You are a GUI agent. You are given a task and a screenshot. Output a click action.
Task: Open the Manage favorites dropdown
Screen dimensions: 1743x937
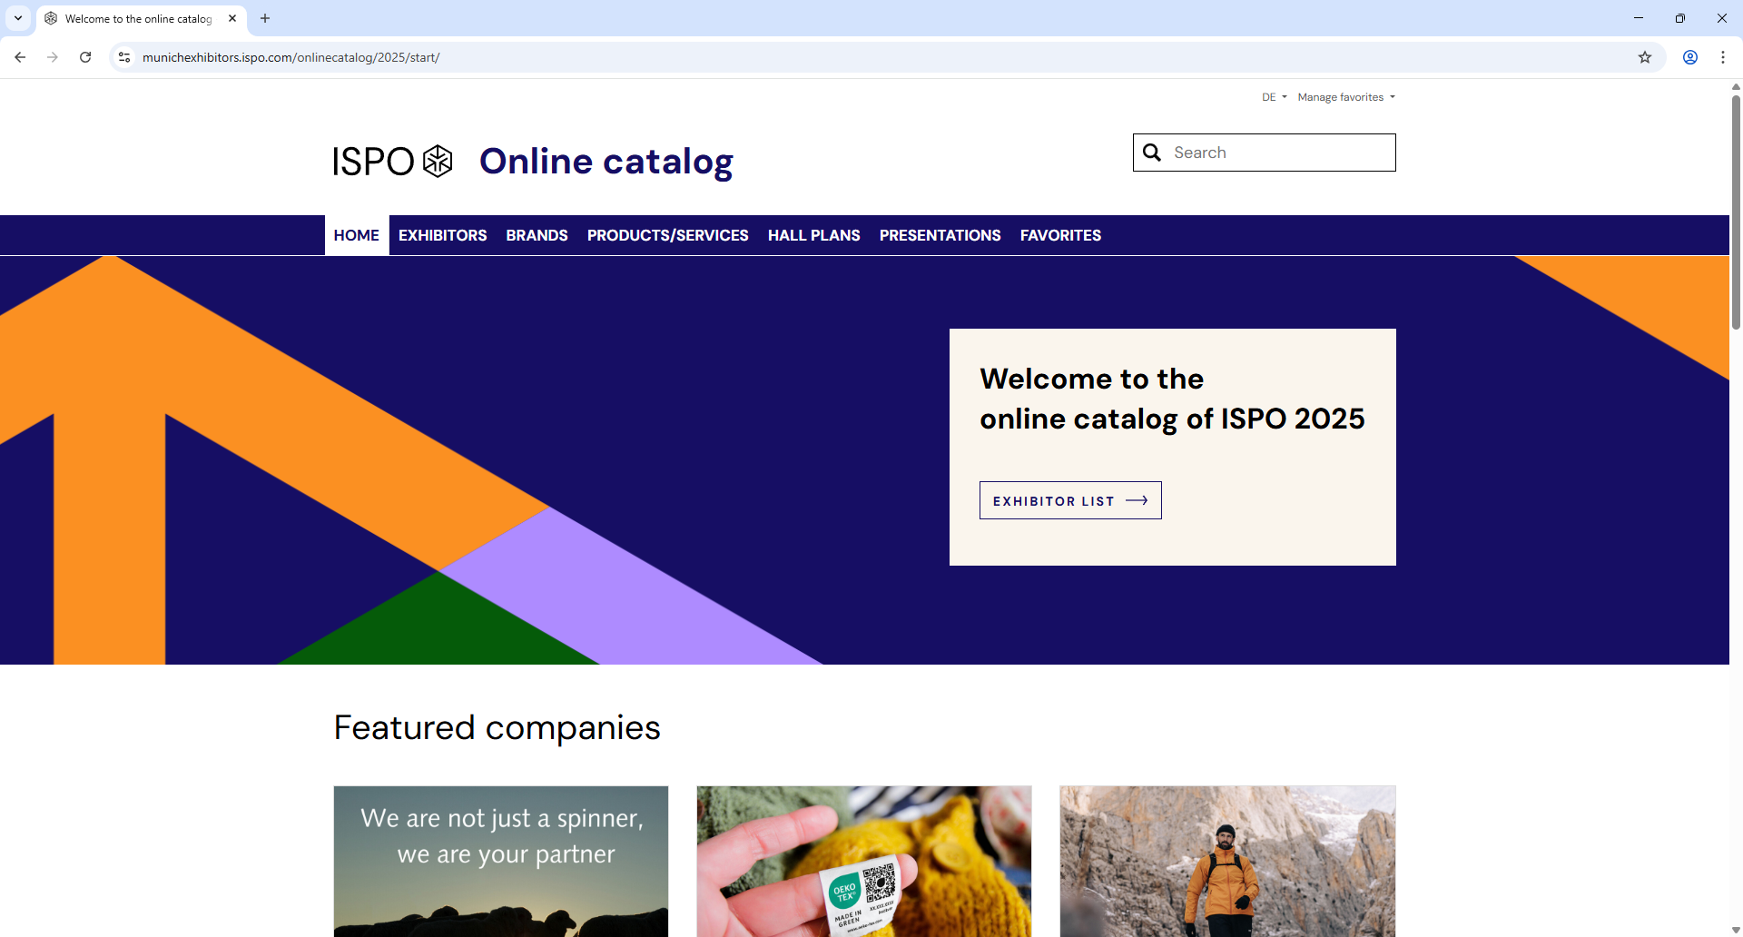coord(1345,97)
